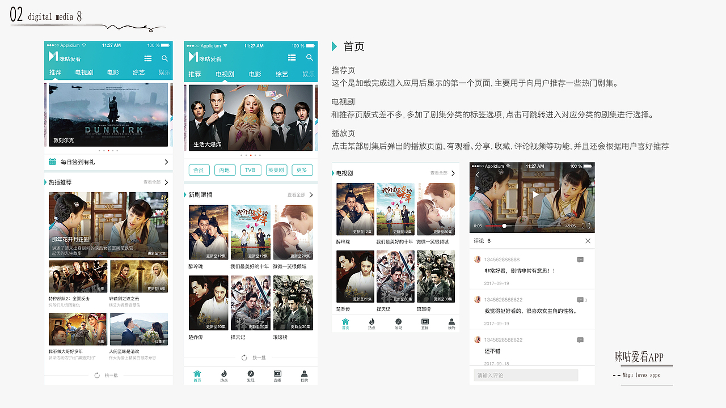726x408 pixels.
Task: Click carousel dots under Dunkirk banner
Action: (108, 151)
